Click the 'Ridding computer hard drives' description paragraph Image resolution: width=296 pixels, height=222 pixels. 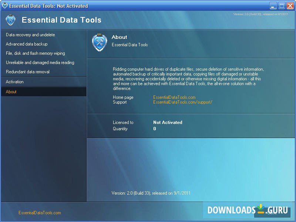(x=188, y=79)
